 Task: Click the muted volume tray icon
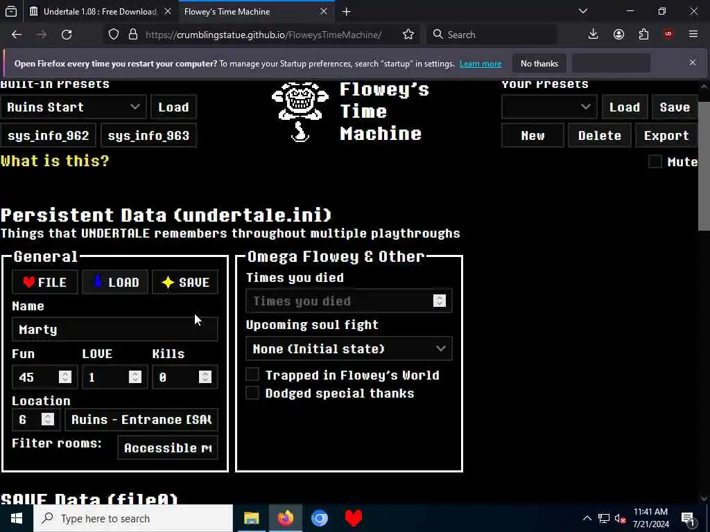(620, 518)
